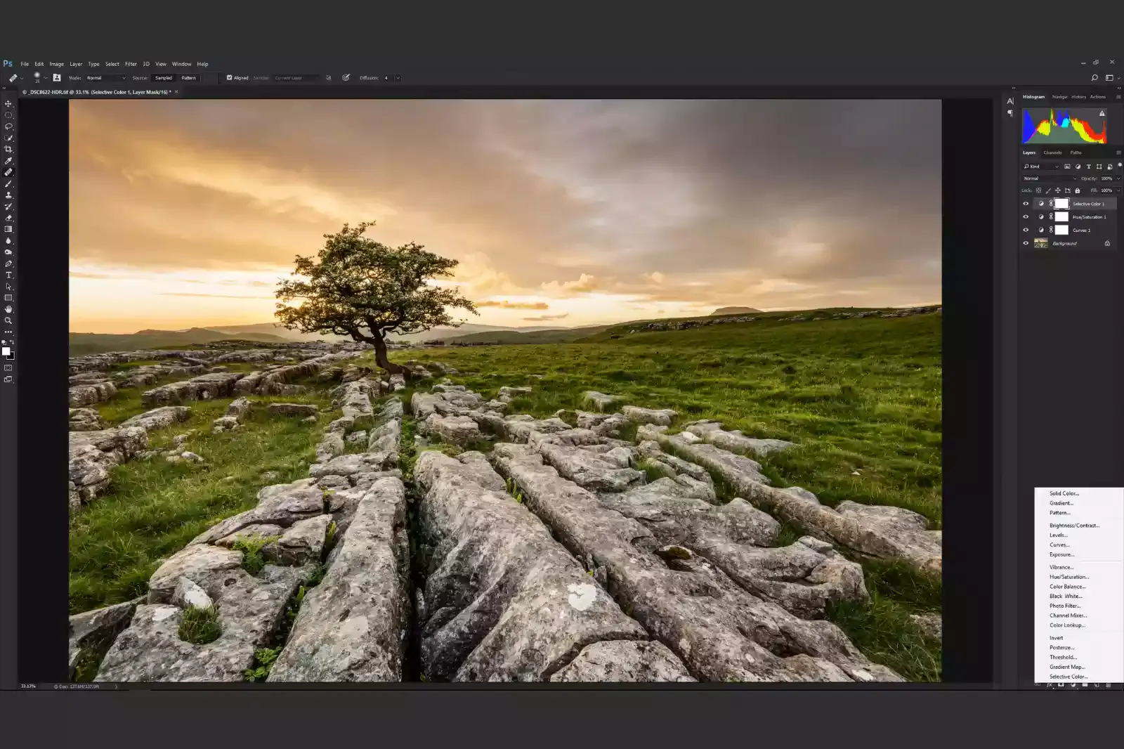Hide the Selective Color 1 layer
This screenshot has width=1124, height=749.
point(1026,204)
